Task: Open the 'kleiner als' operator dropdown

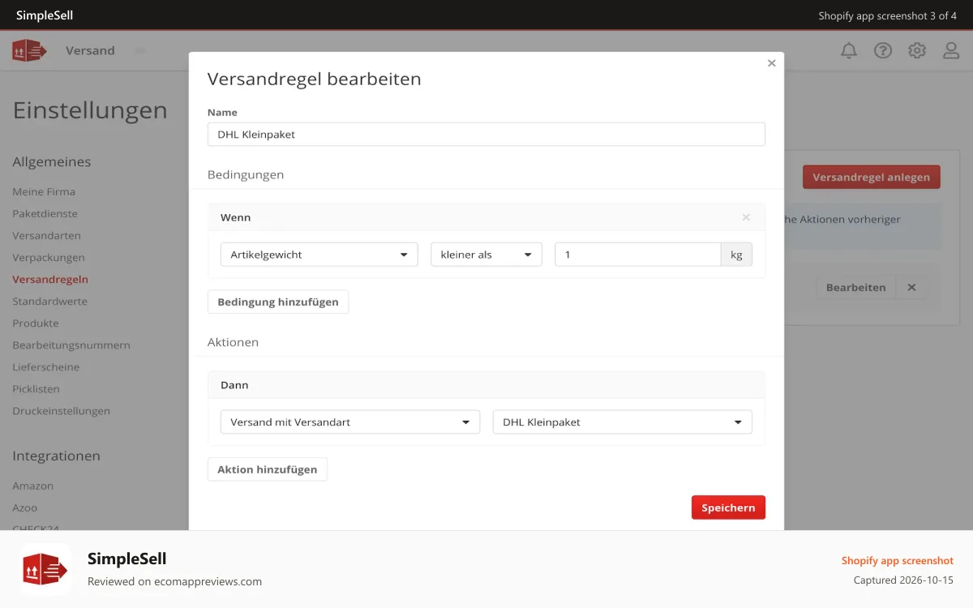Action: pyautogui.click(x=486, y=255)
